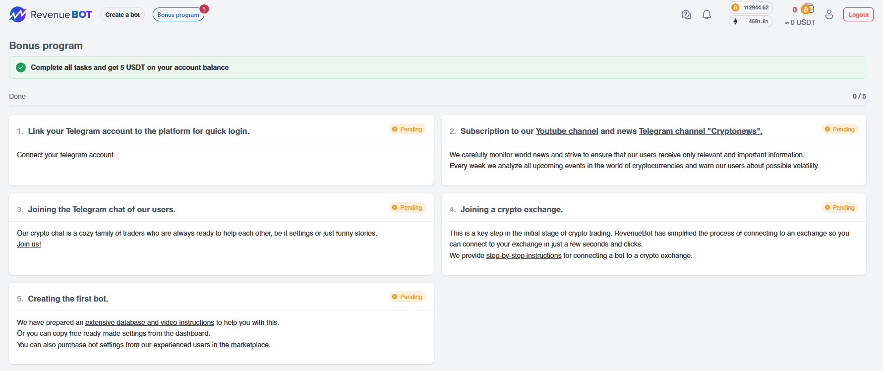Click Pending status on Subscription task
The width and height of the screenshot is (883, 371).
pos(840,129)
